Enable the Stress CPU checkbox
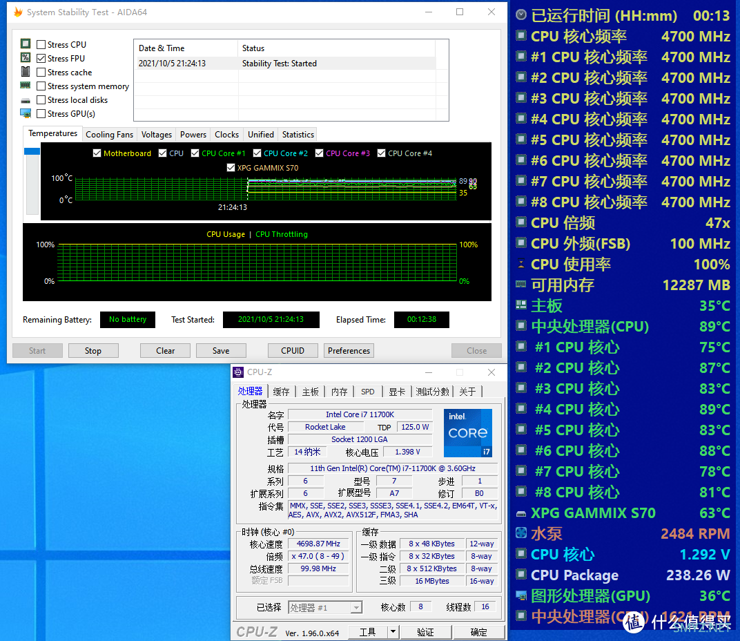Screen dimensions: 740x641 click(41, 44)
